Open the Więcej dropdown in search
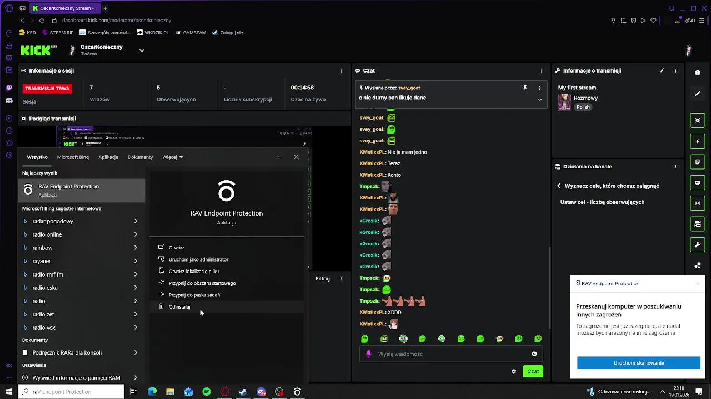Image resolution: width=711 pixels, height=399 pixels. coord(172,157)
